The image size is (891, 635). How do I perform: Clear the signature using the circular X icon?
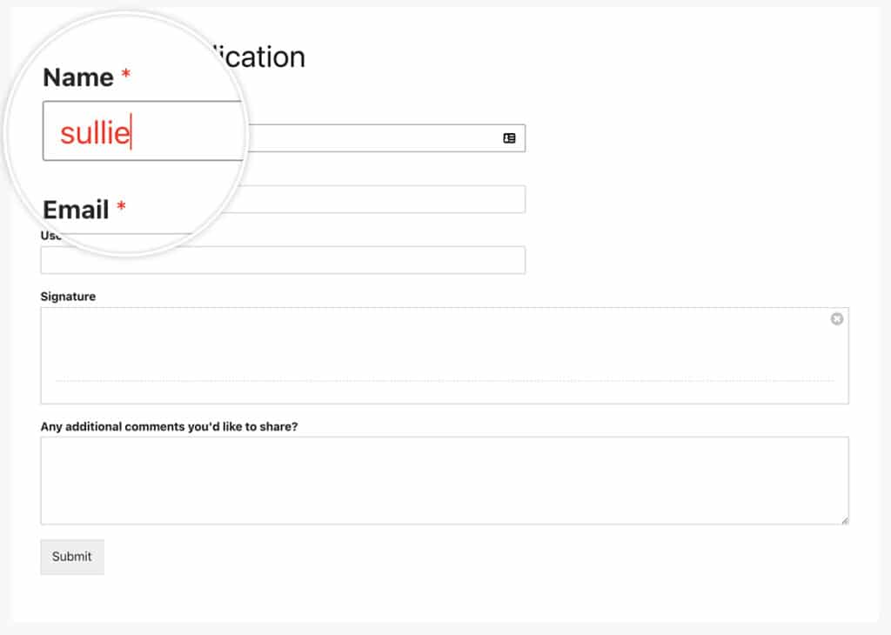[837, 318]
